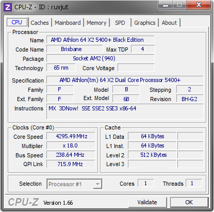Screen dimensions: 214x212
Task: Click the Family value F
Action: (x=60, y=89)
